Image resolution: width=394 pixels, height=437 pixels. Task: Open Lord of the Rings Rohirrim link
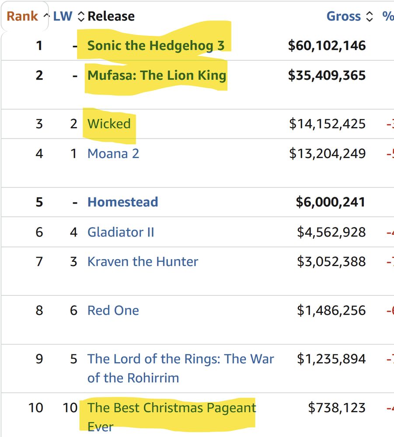[181, 368]
